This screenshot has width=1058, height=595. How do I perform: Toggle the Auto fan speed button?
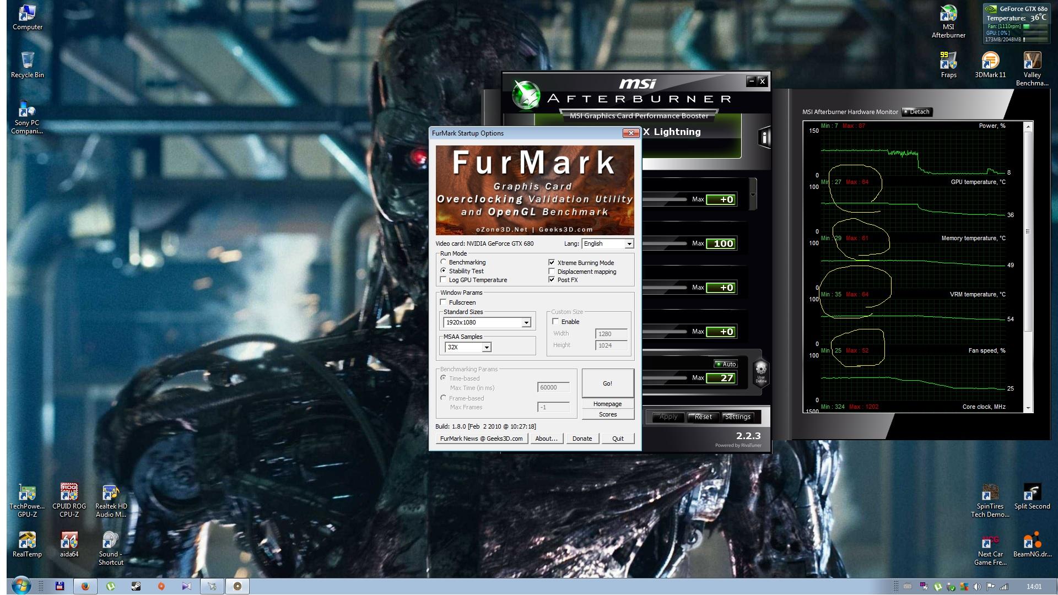(725, 364)
